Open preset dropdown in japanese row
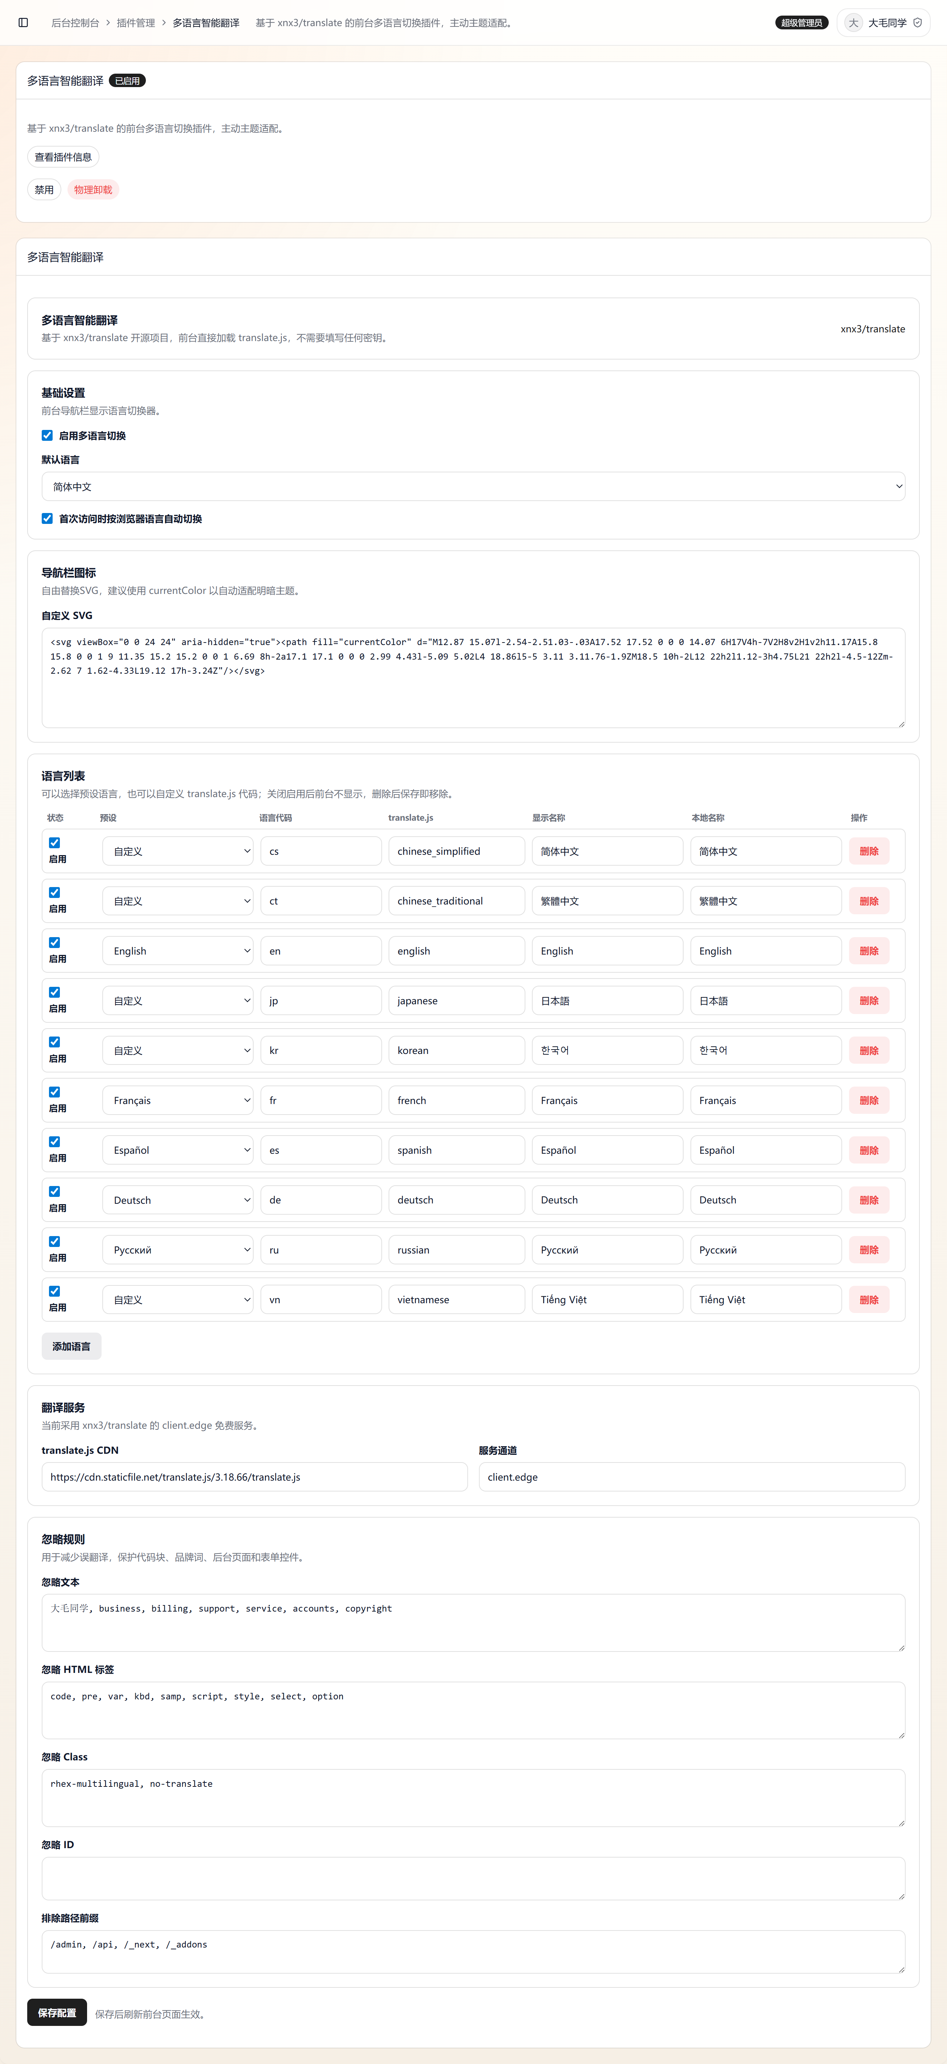The height and width of the screenshot is (2064, 947). pos(178,1001)
